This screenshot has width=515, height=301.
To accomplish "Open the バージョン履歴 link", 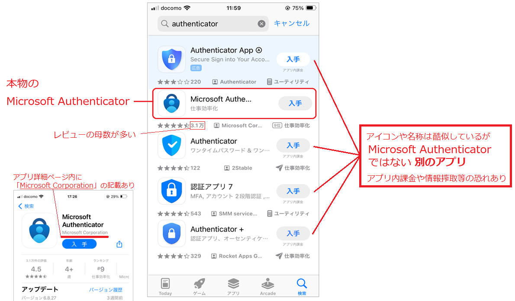I will tap(106, 290).
